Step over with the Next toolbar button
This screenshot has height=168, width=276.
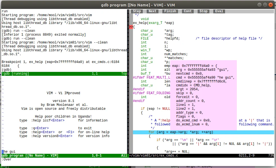click(152, 11)
